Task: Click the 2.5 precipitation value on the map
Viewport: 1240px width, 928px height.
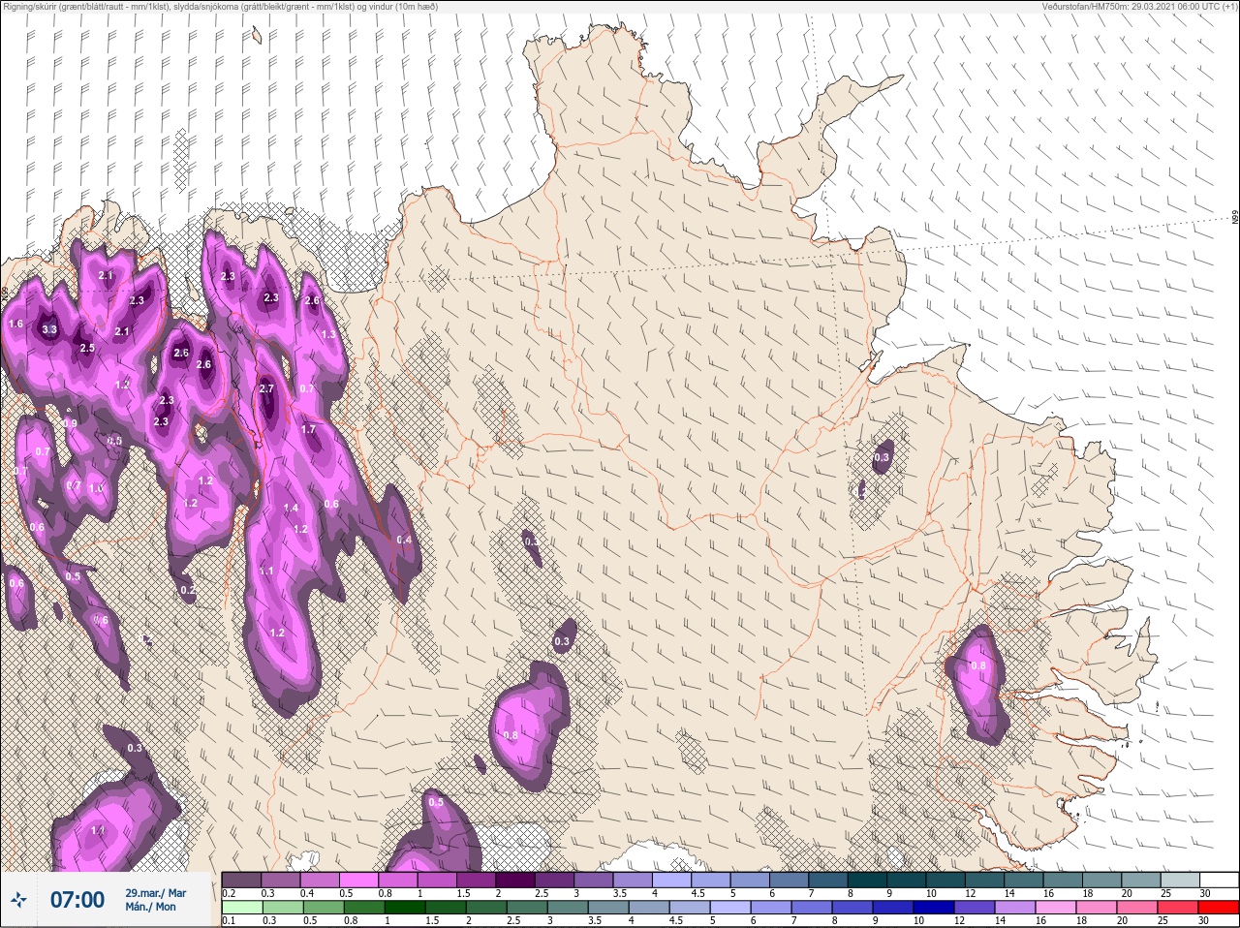Action: pyautogui.click(x=87, y=348)
